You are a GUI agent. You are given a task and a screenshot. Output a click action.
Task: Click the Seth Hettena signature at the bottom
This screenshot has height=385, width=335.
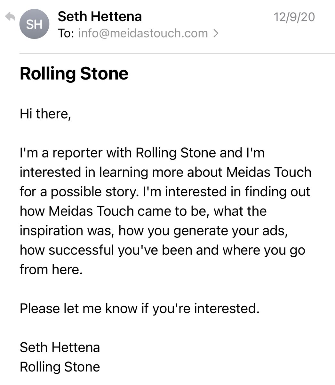pos(60,347)
